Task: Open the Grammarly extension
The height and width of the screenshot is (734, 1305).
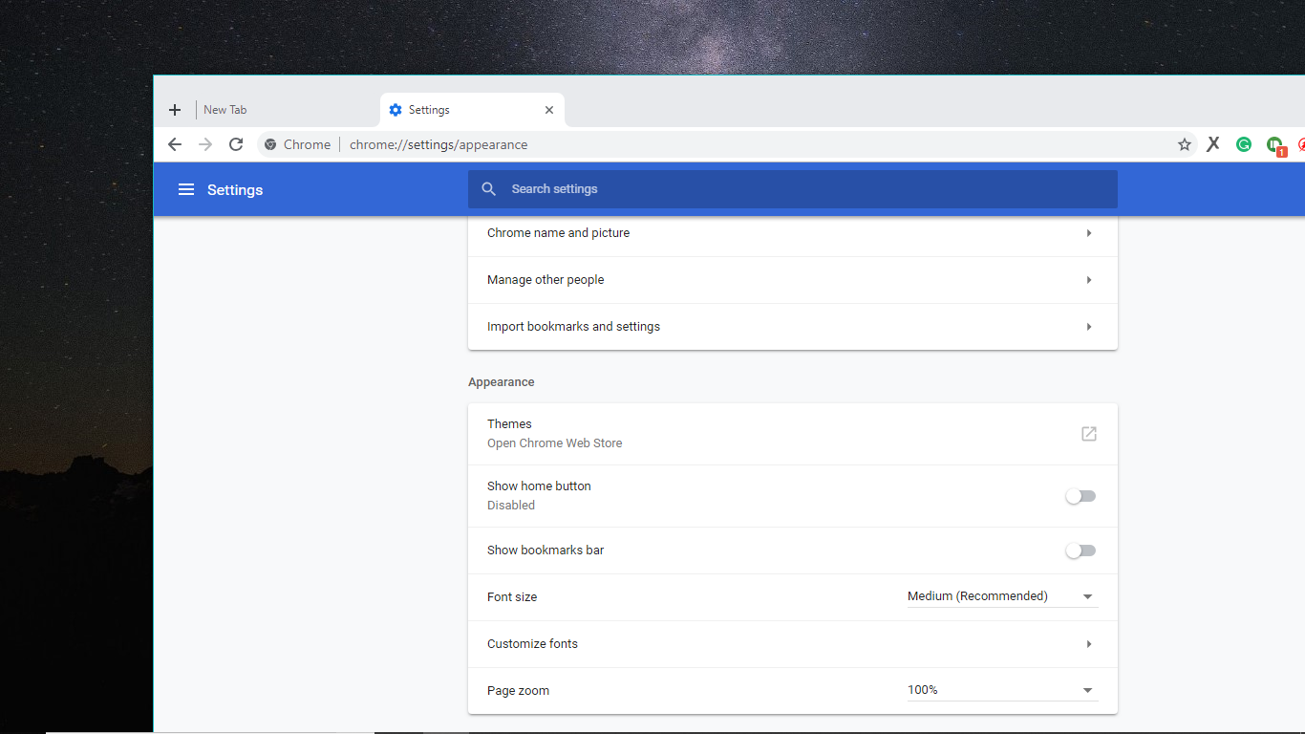Action: 1244,144
